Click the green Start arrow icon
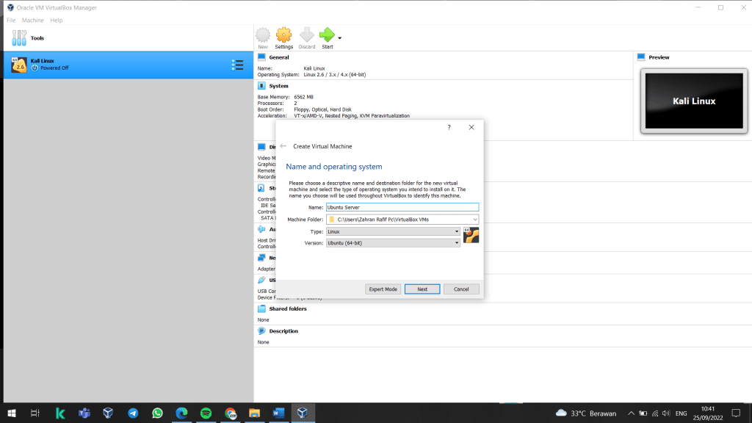 [x=327, y=35]
